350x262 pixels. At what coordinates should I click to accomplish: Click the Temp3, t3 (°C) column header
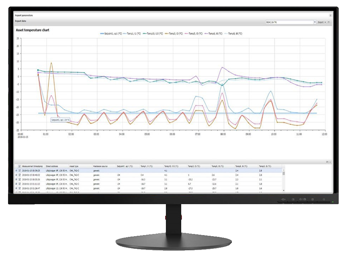(199, 166)
